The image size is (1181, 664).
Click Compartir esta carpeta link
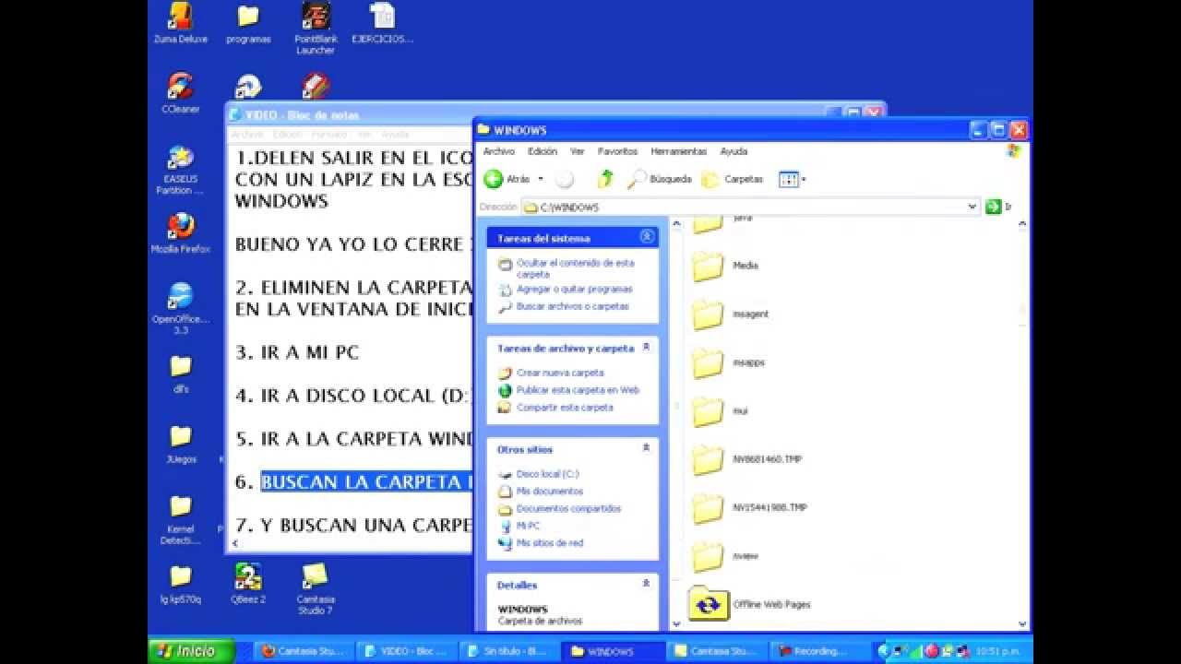pos(565,408)
